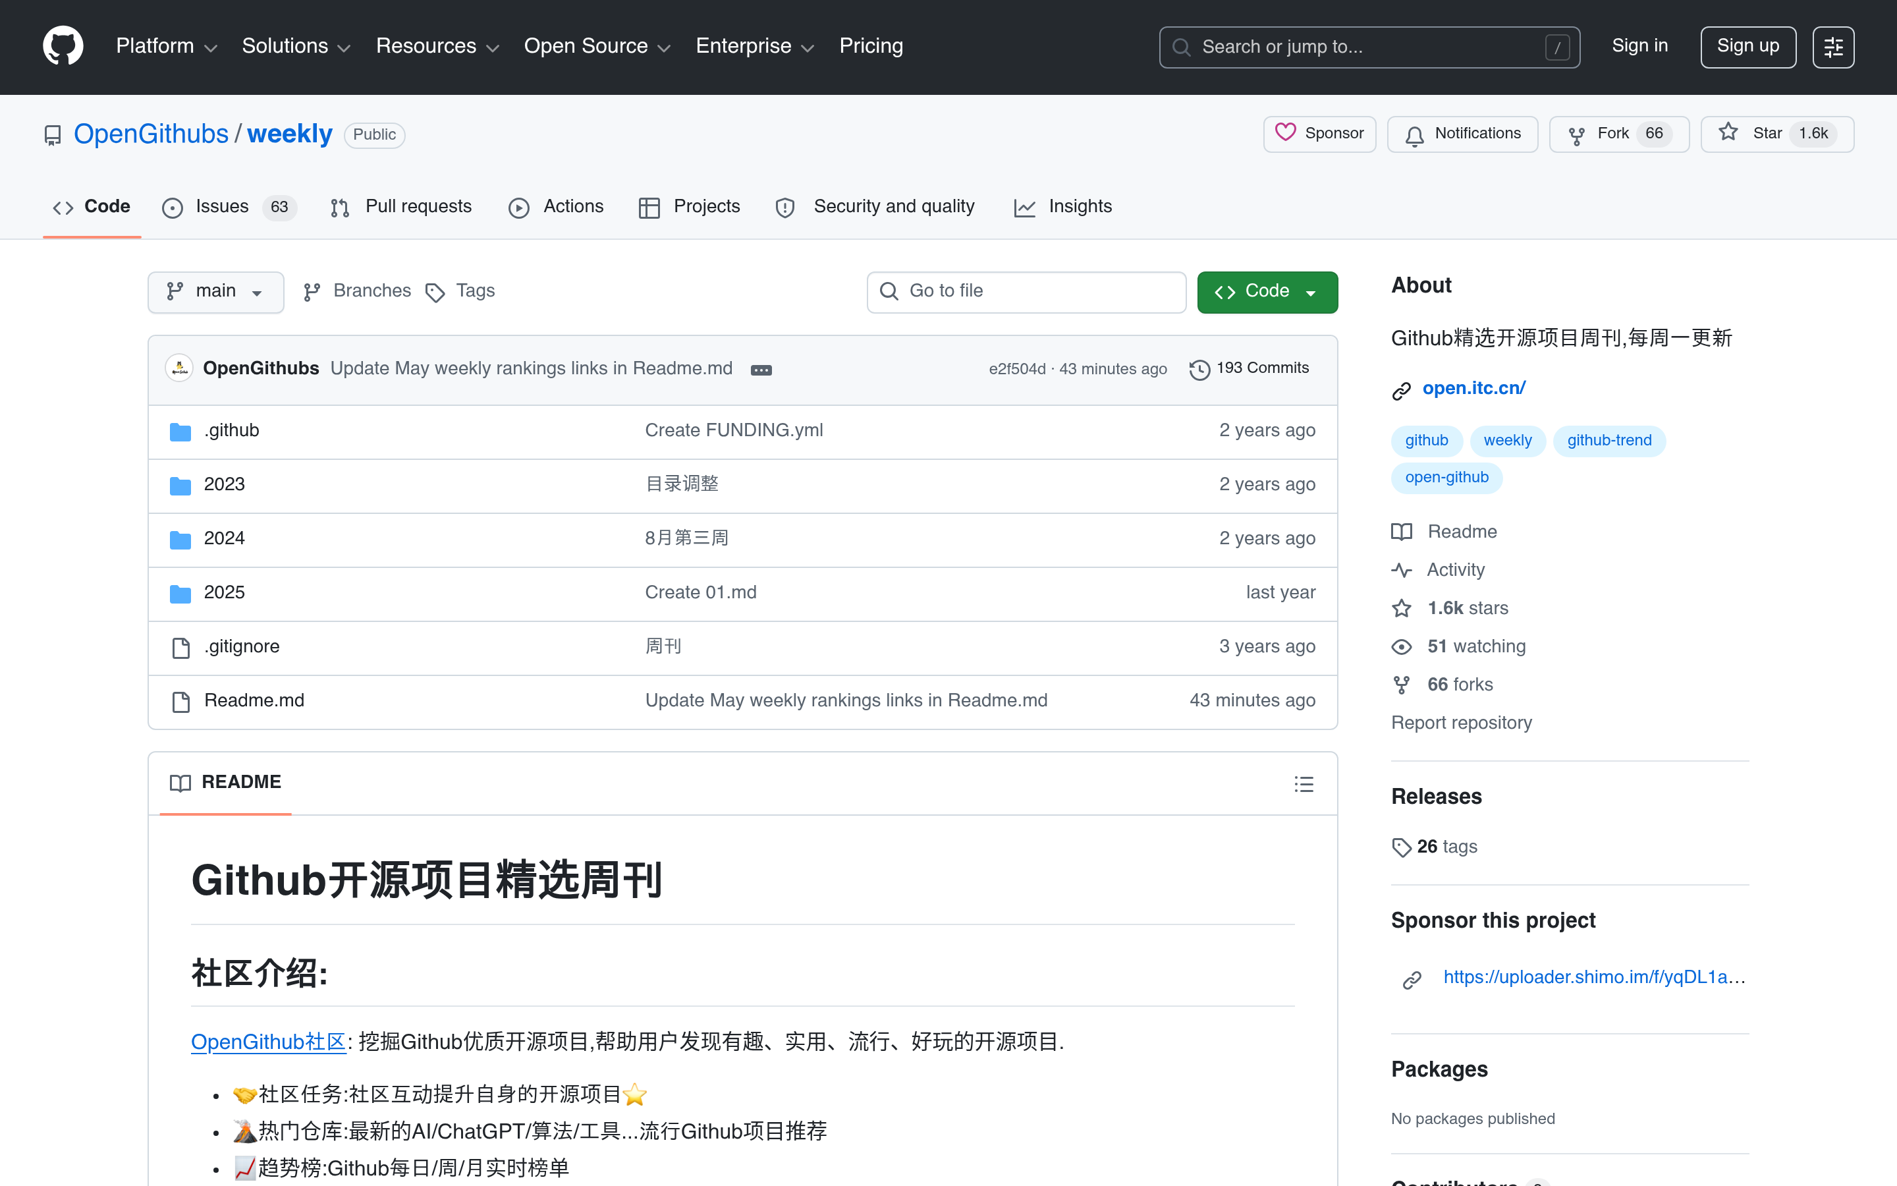
Task: Open the OpenGithubs owner link in title
Action: point(150,134)
